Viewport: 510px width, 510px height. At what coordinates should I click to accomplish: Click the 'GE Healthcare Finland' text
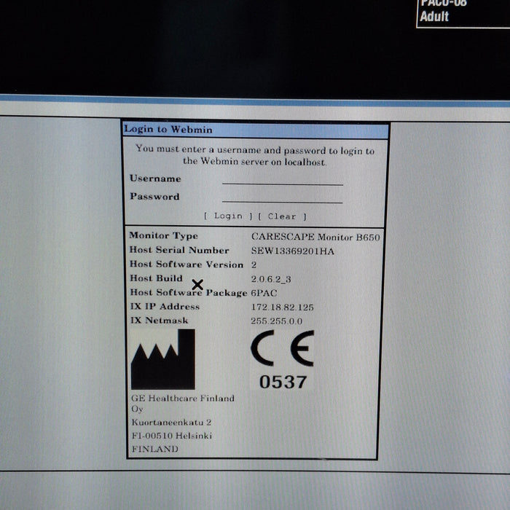pyautogui.click(x=183, y=399)
